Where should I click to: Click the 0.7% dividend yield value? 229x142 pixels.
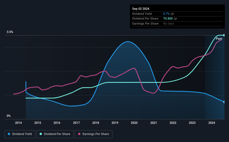(x=166, y=14)
